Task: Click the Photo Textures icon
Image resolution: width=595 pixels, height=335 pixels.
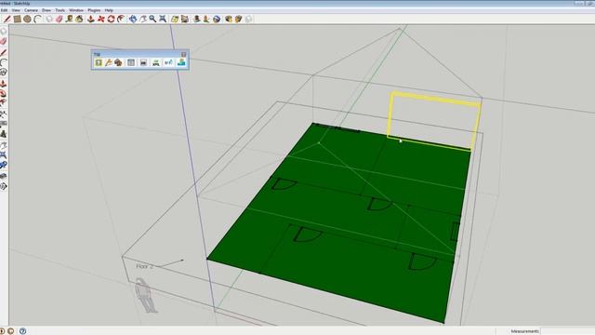Action: click(x=206, y=19)
